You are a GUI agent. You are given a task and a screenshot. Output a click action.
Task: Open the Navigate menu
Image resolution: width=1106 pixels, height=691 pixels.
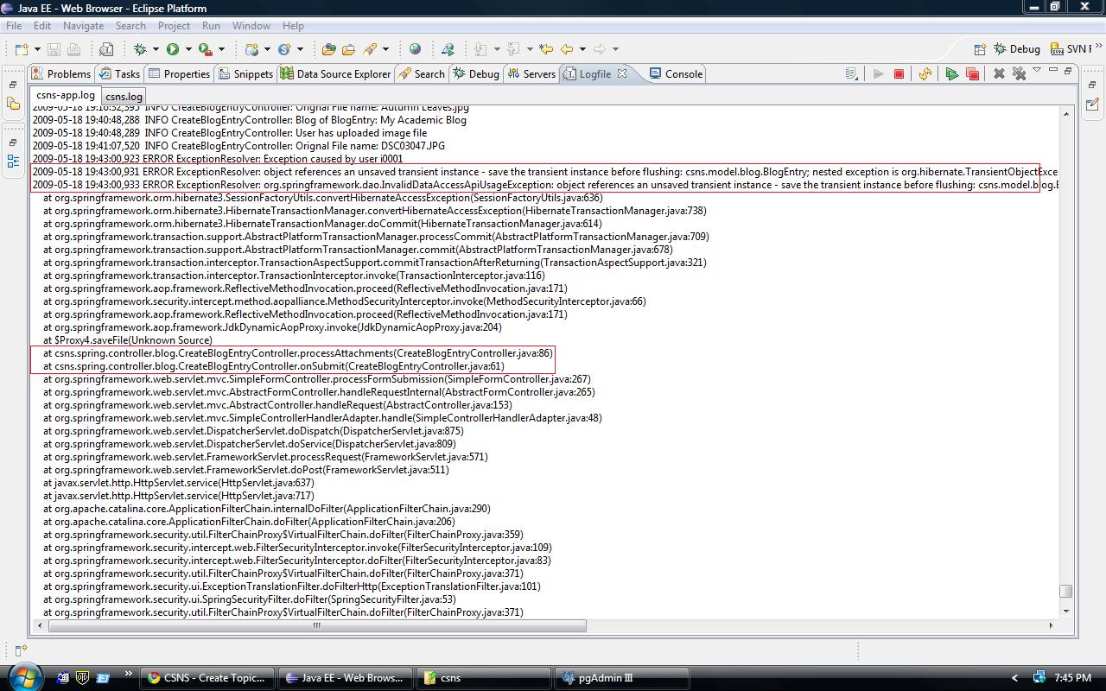(x=83, y=26)
